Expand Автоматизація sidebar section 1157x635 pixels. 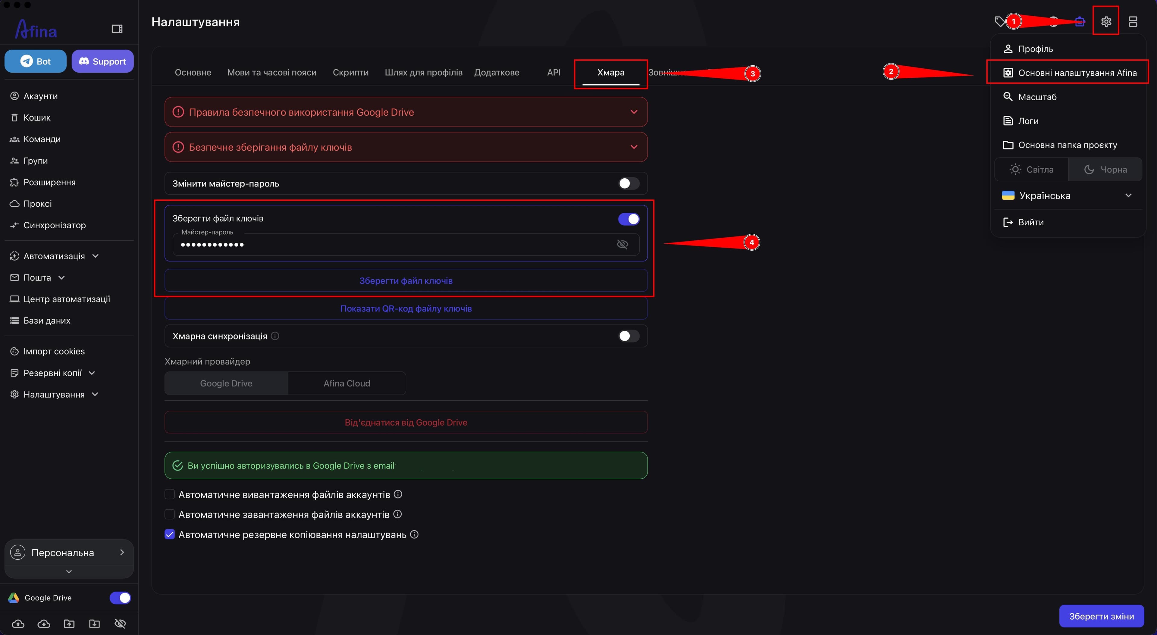pyautogui.click(x=95, y=256)
